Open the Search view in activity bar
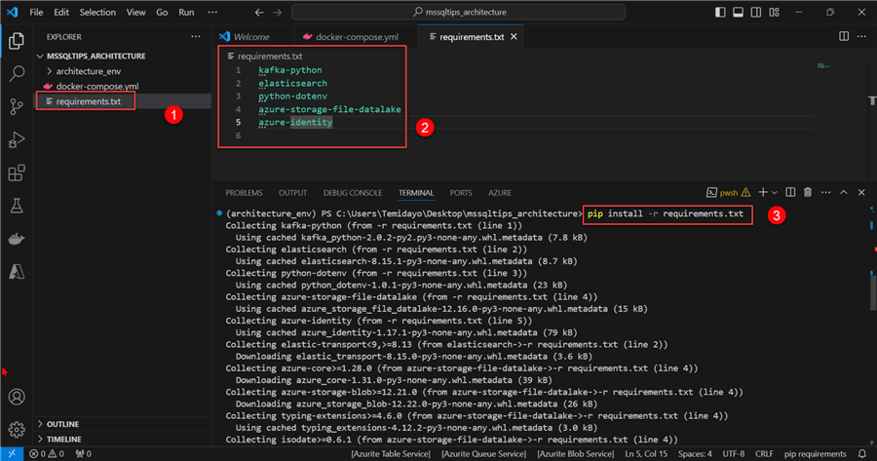This screenshot has height=461, width=877. 17,73
